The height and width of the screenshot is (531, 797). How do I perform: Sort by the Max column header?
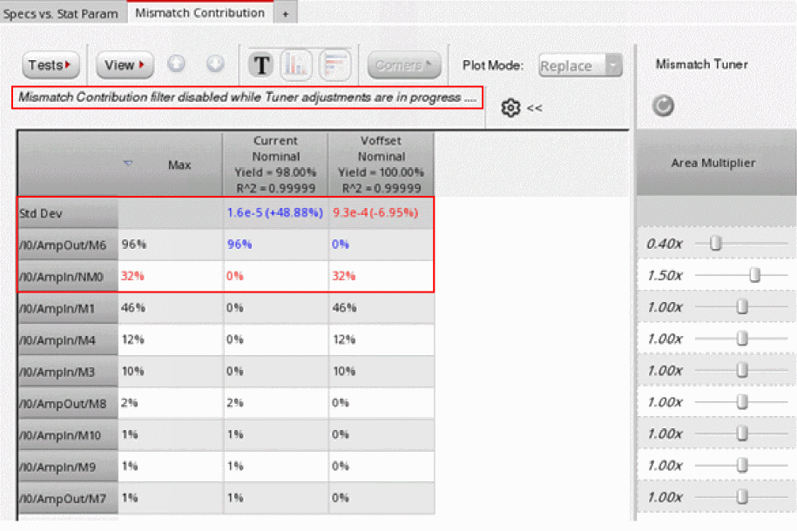coord(179,165)
